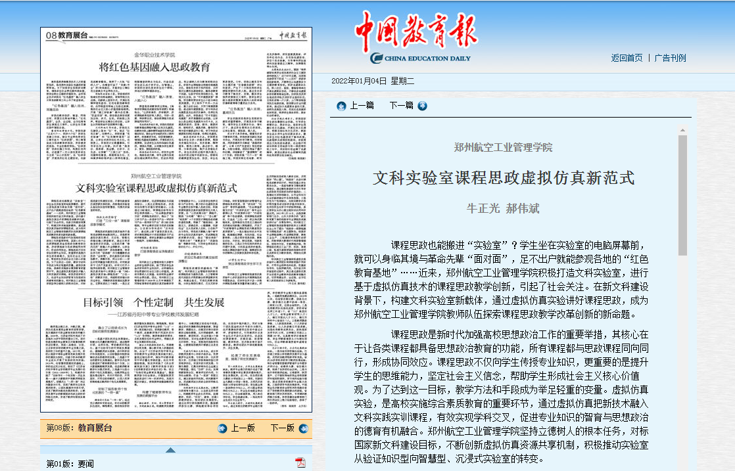
Task: Open 目标引领 个性定制 共生发展 article in thumbnail
Action: coord(154,302)
